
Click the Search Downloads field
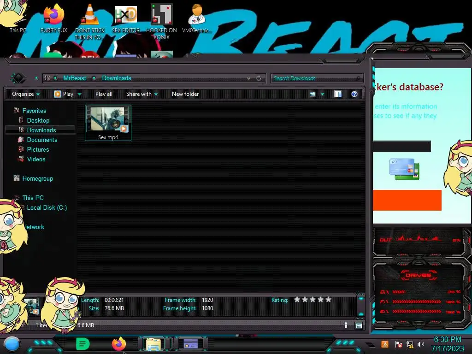317,78
